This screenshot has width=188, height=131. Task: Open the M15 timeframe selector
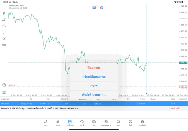point(4,45)
